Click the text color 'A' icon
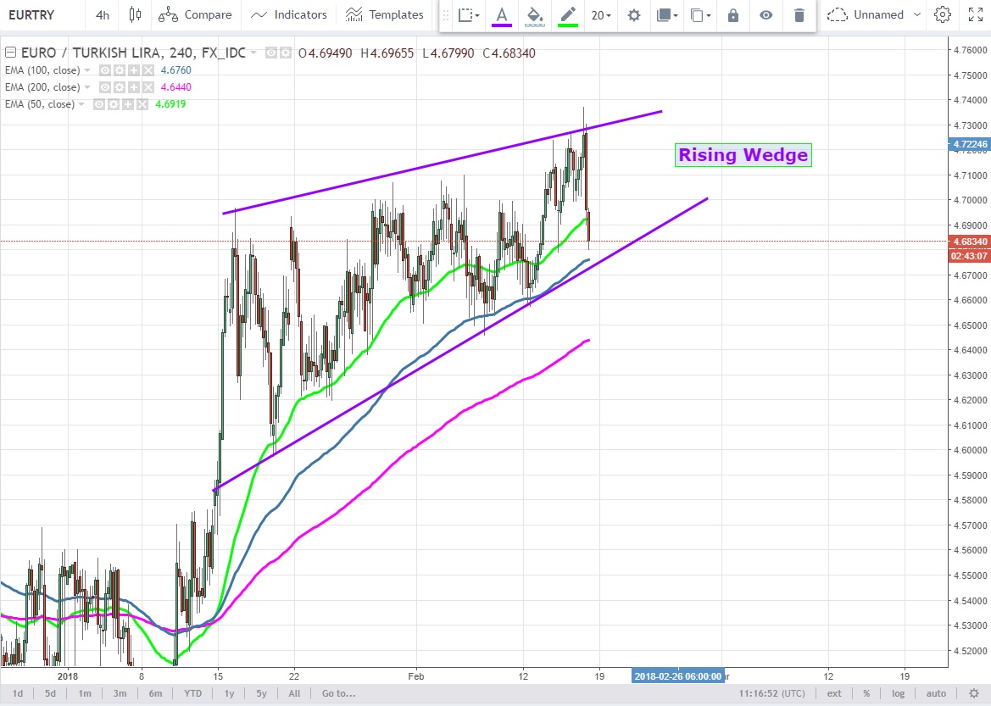The width and height of the screenshot is (991, 706). pyautogui.click(x=502, y=14)
